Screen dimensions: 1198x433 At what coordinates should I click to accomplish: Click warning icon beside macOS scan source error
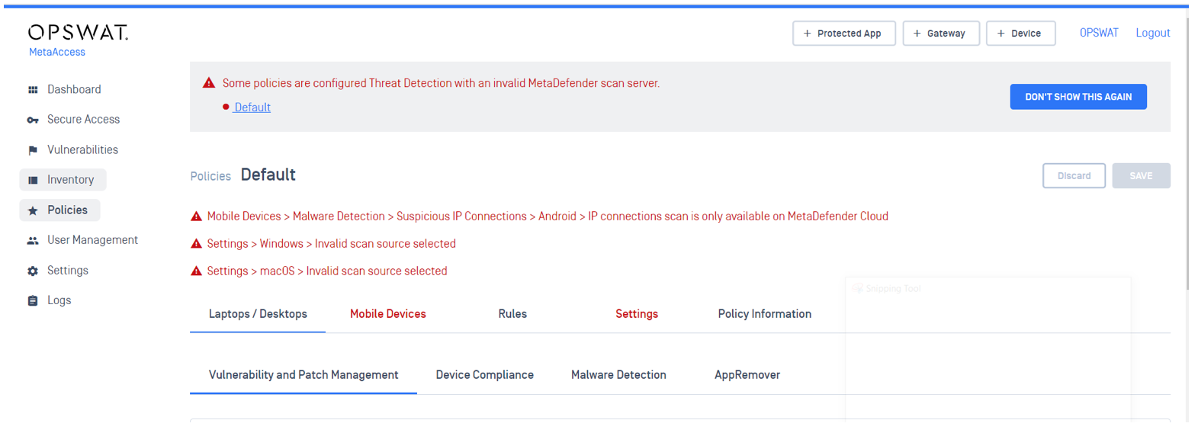196,271
